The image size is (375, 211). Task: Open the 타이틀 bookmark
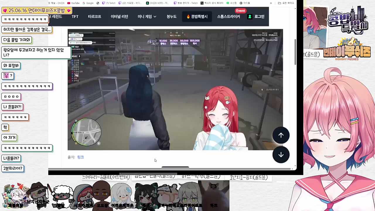[245, 3]
